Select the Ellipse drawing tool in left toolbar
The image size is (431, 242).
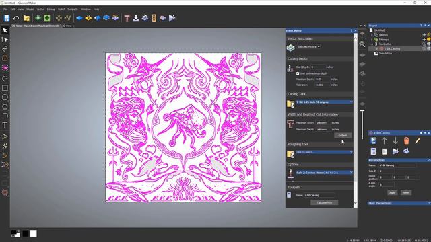[5, 97]
